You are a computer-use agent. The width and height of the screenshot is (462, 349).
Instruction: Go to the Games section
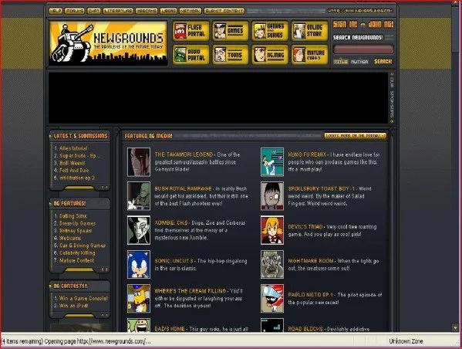(x=230, y=31)
